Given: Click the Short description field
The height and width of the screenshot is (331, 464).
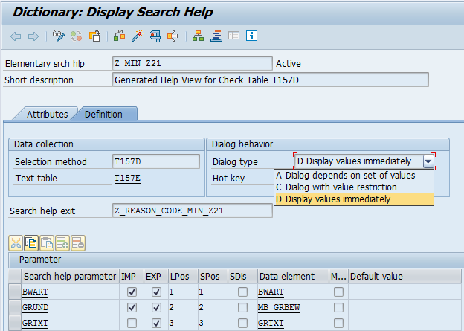Looking at the screenshot, I should (271, 80).
